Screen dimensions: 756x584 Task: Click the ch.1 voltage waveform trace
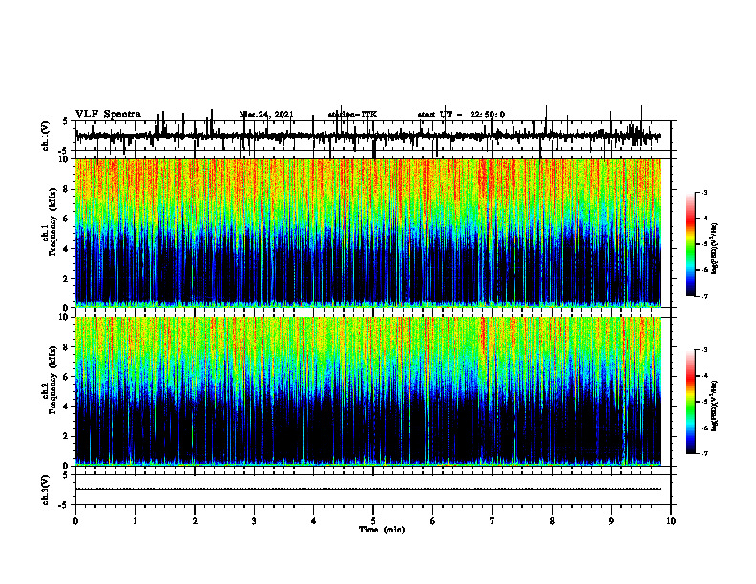pos(368,136)
